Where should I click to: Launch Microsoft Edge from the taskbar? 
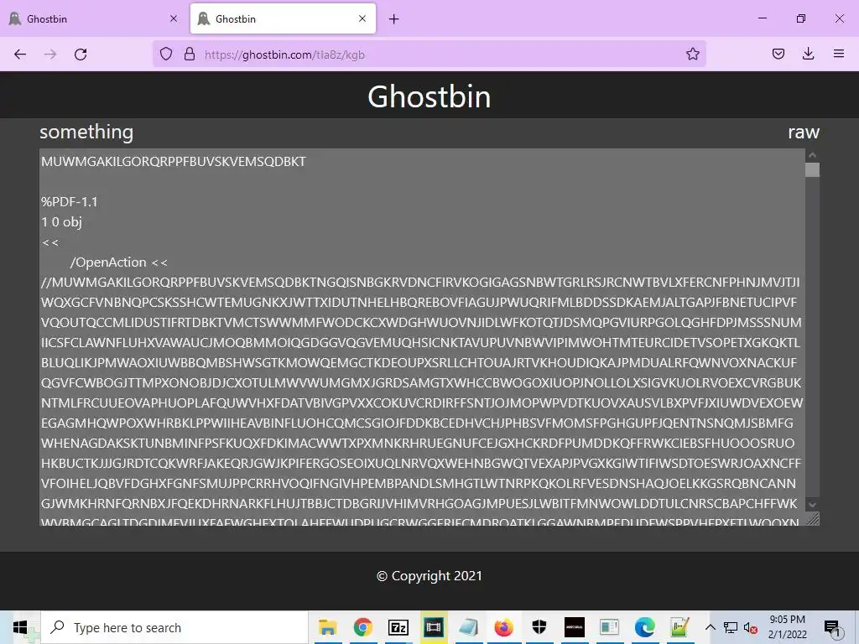point(645,627)
